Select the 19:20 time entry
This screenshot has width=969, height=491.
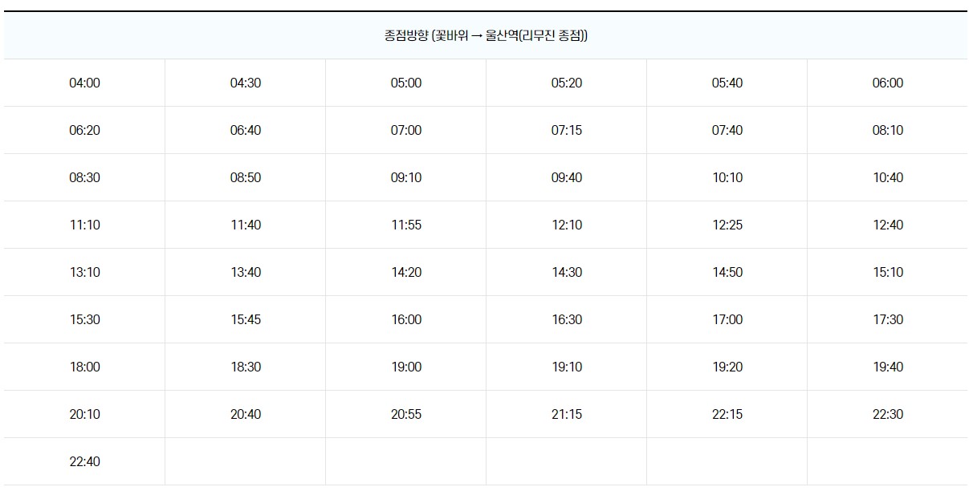(x=727, y=367)
